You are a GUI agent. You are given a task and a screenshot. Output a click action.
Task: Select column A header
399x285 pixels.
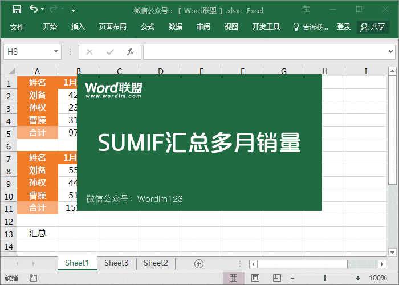pos(38,71)
